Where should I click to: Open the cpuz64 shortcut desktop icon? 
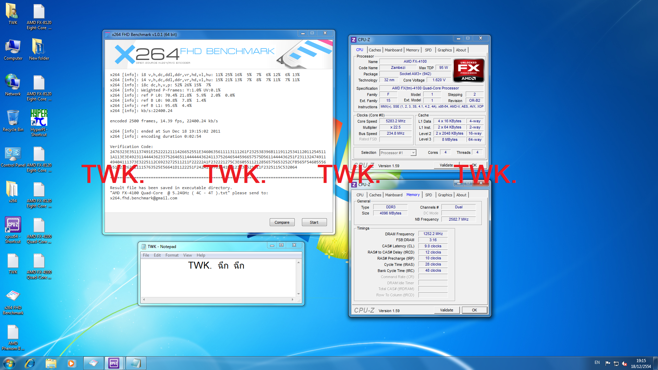(x=13, y=225)
